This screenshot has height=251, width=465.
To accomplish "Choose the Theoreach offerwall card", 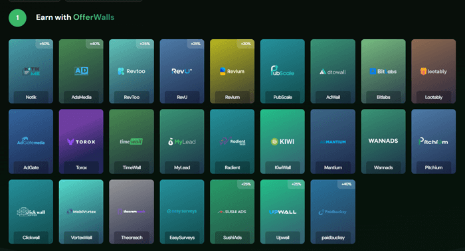I will tap(132, 212).
